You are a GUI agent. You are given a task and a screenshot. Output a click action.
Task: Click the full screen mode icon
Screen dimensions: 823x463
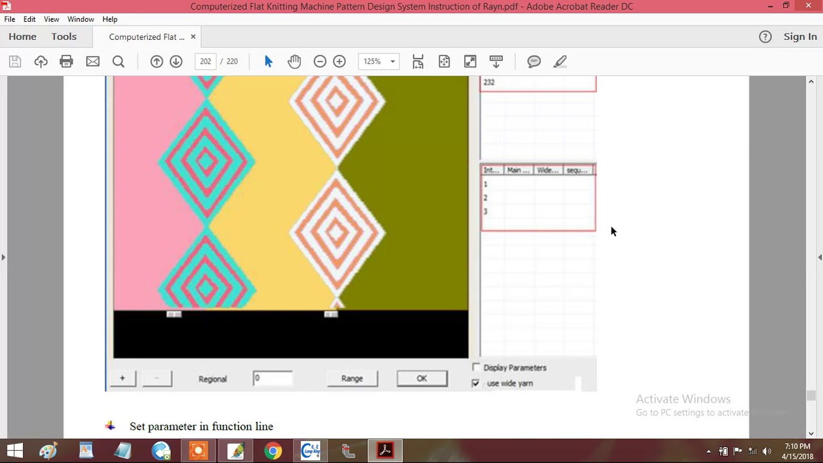pyautogui.click(x=470, y=62)
